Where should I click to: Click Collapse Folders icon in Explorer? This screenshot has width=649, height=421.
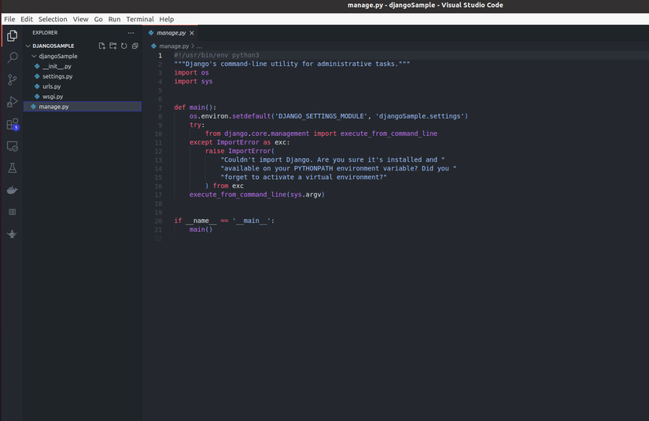pos(135,46)
